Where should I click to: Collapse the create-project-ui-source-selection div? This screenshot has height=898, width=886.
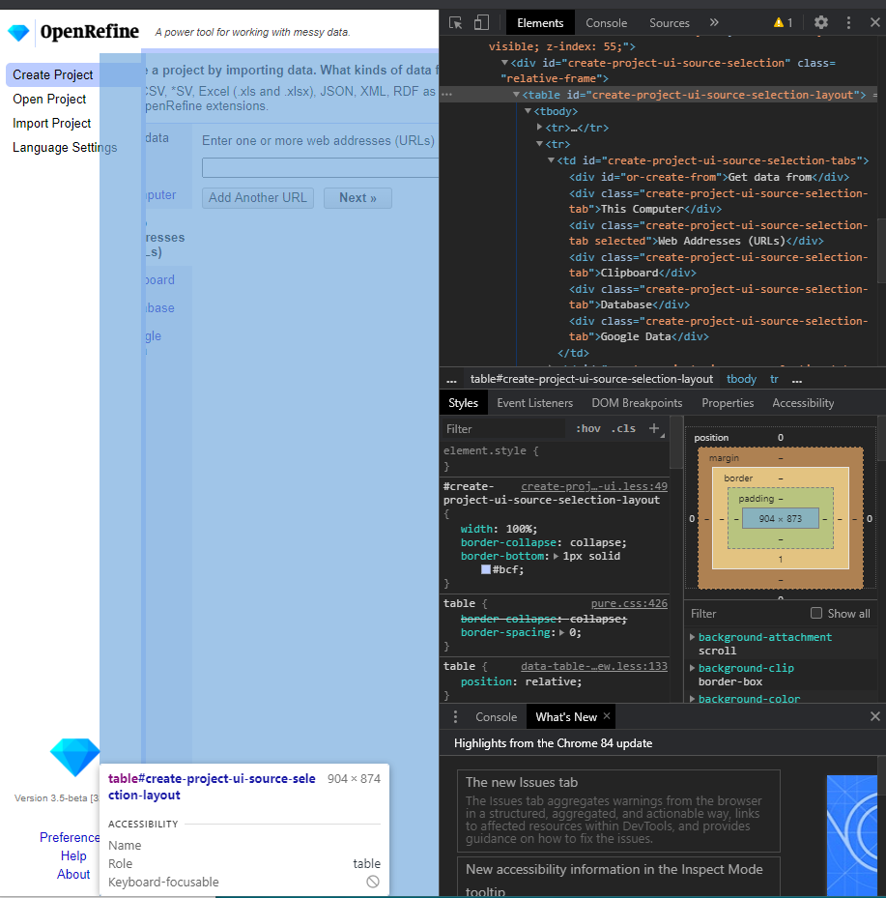504,63
